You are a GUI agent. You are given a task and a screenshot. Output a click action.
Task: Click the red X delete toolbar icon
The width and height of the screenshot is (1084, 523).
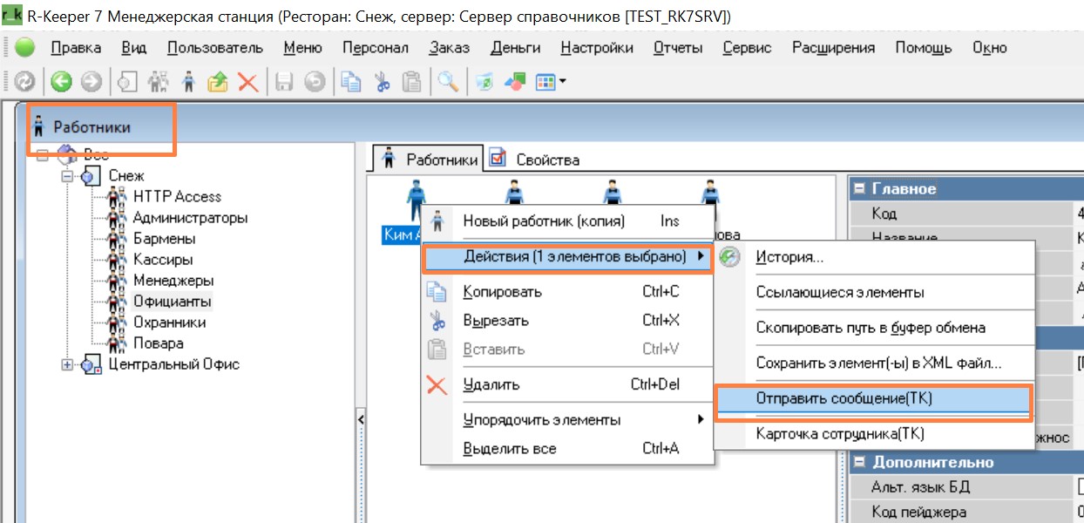(247, 82)
